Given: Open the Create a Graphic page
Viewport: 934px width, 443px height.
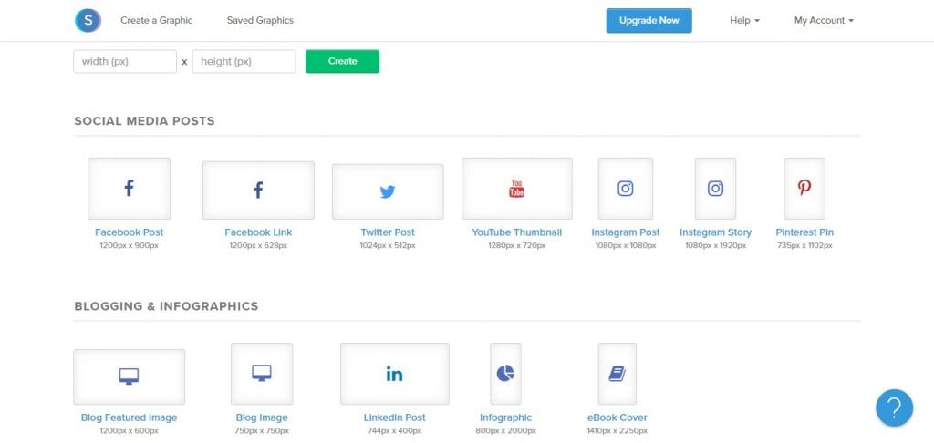Looking at the screenshot, I should (157, 20).
